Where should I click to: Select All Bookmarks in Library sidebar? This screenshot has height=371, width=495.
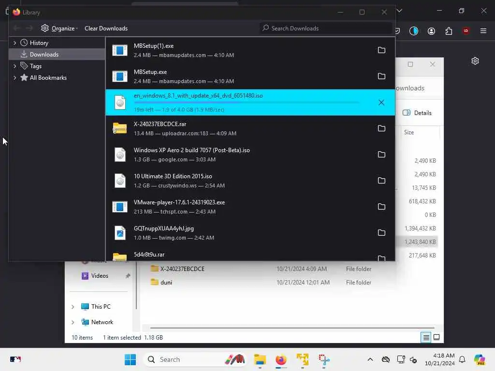point(48,78)
